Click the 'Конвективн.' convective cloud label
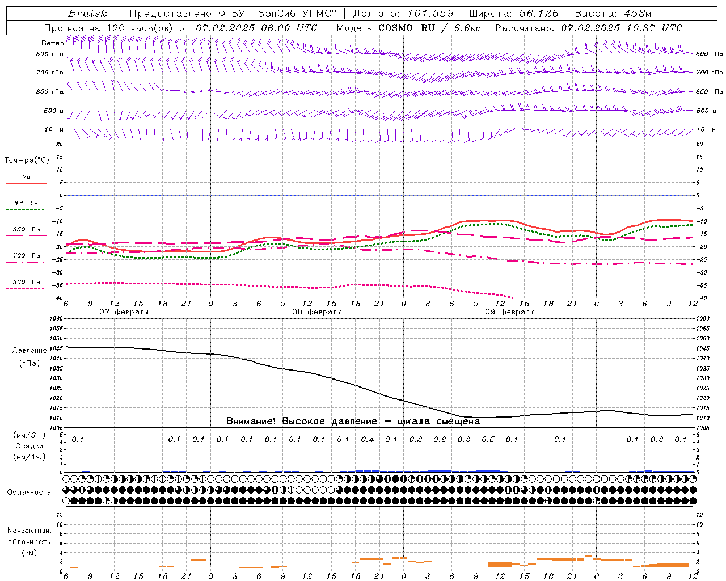The height and width of the screenshot is (581, 726). pyautogui.click(x=29, y=531)
